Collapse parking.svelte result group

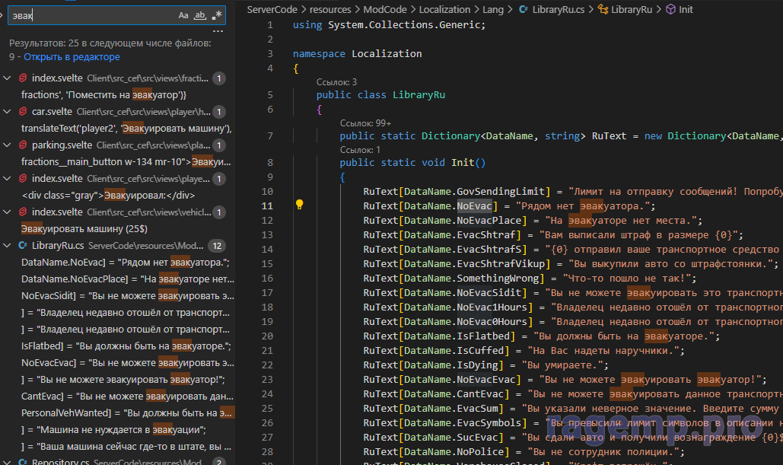8,145
